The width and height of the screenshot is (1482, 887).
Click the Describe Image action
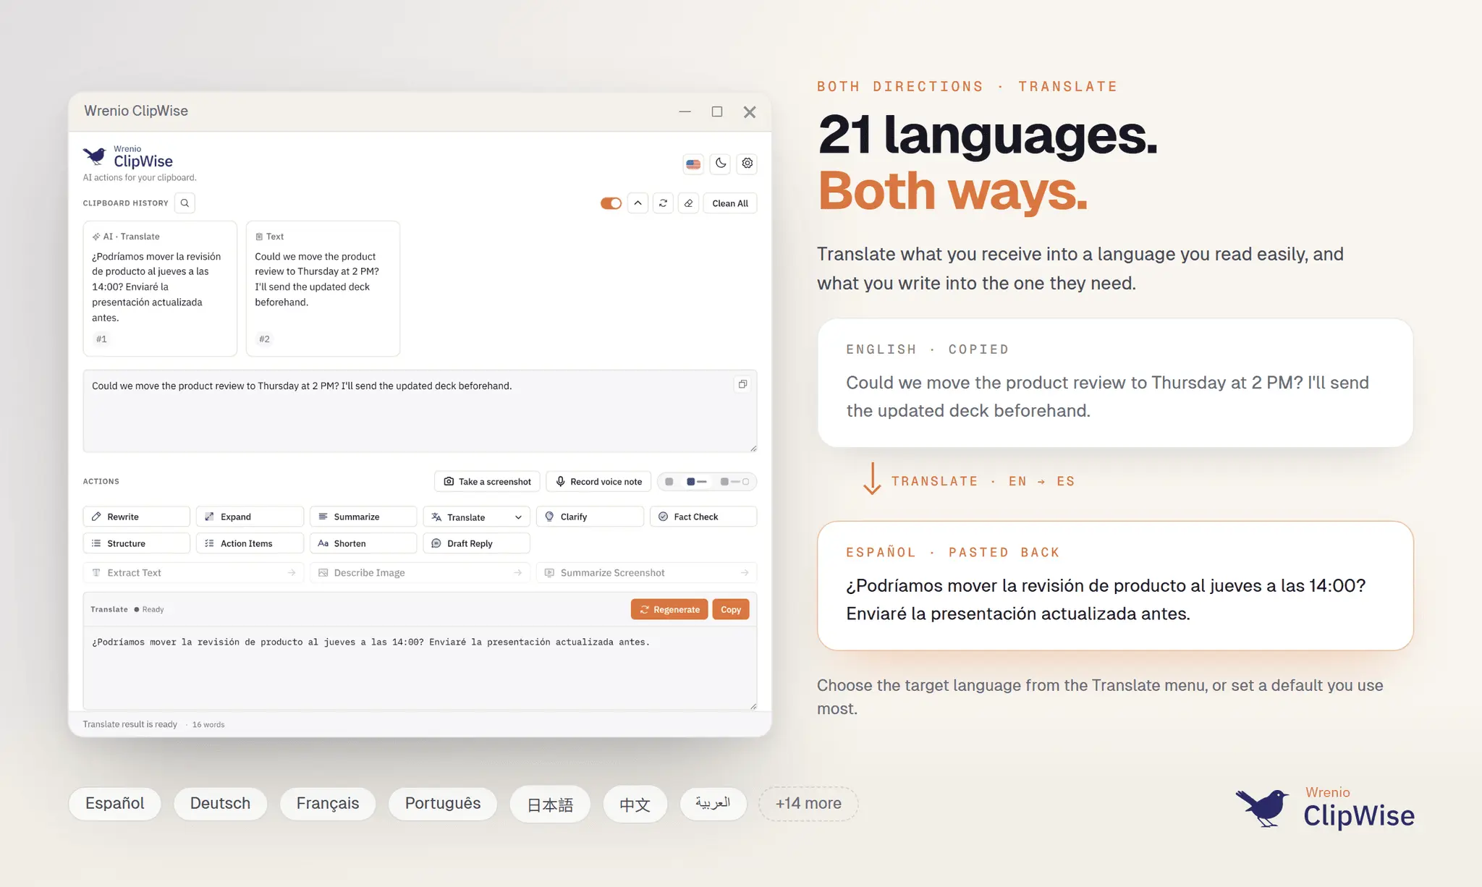pyautogui.click(x=420, y=573)
